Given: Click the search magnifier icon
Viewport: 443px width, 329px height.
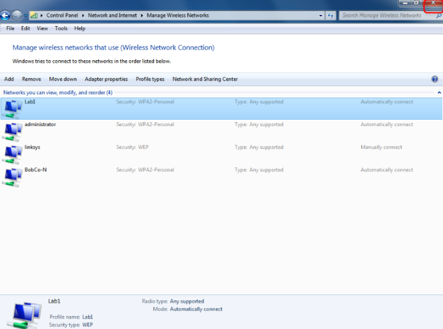Looking at the screenshot, I should [439, 16].
